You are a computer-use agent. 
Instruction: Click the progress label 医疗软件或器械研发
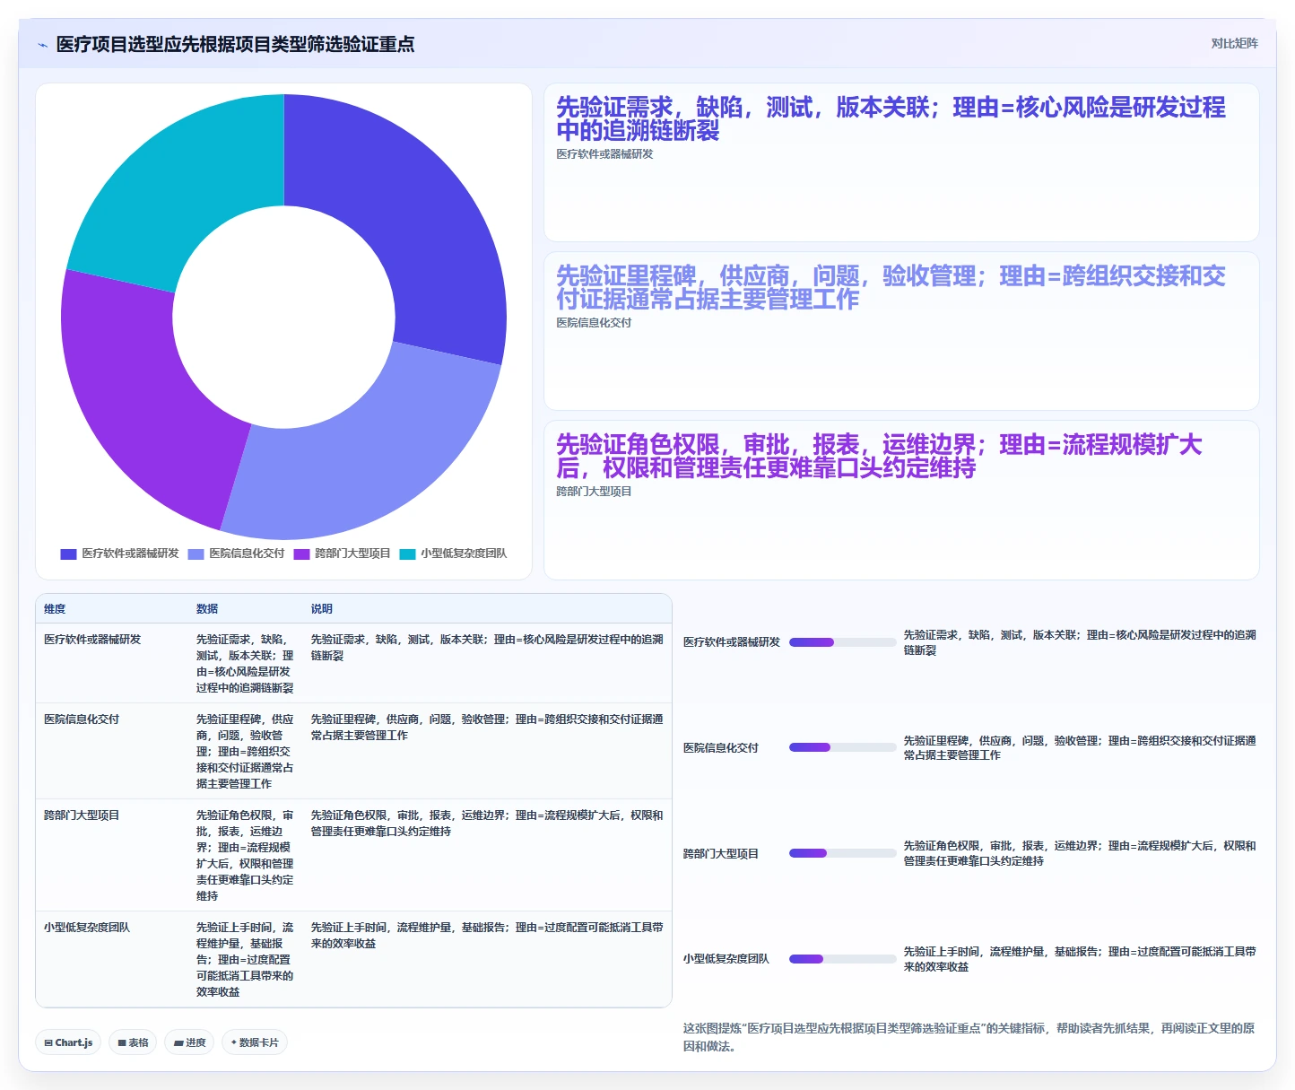pyautogui.click(x=732, y=642)
